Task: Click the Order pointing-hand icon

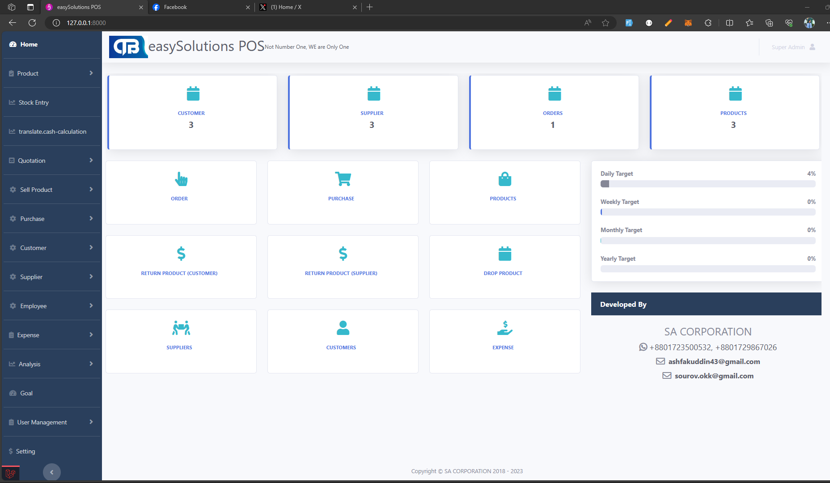Action: [181, 179]
